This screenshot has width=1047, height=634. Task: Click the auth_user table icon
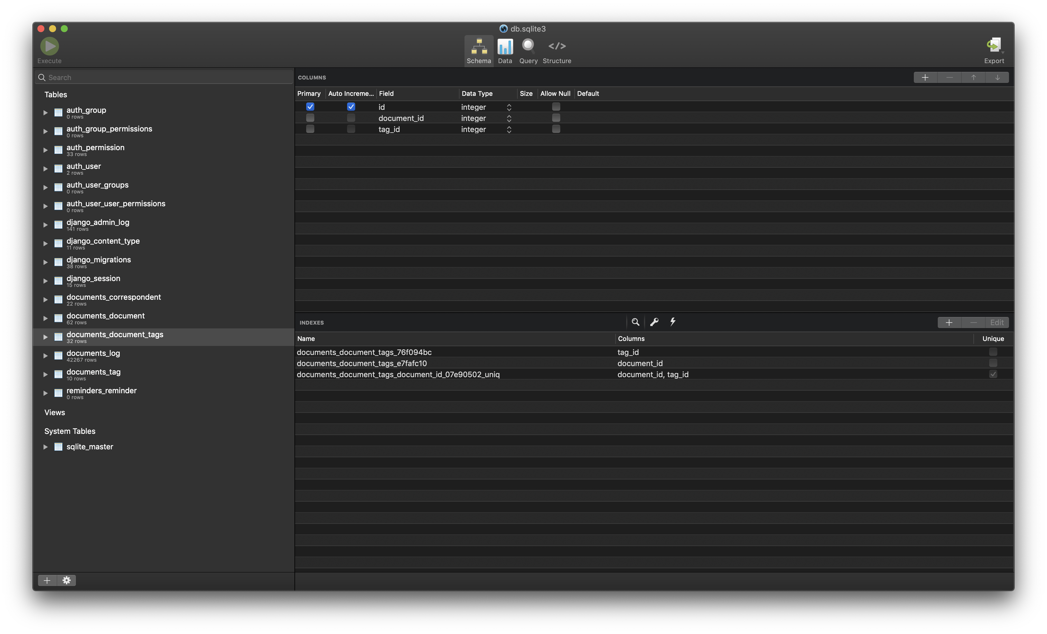[59, 169]
